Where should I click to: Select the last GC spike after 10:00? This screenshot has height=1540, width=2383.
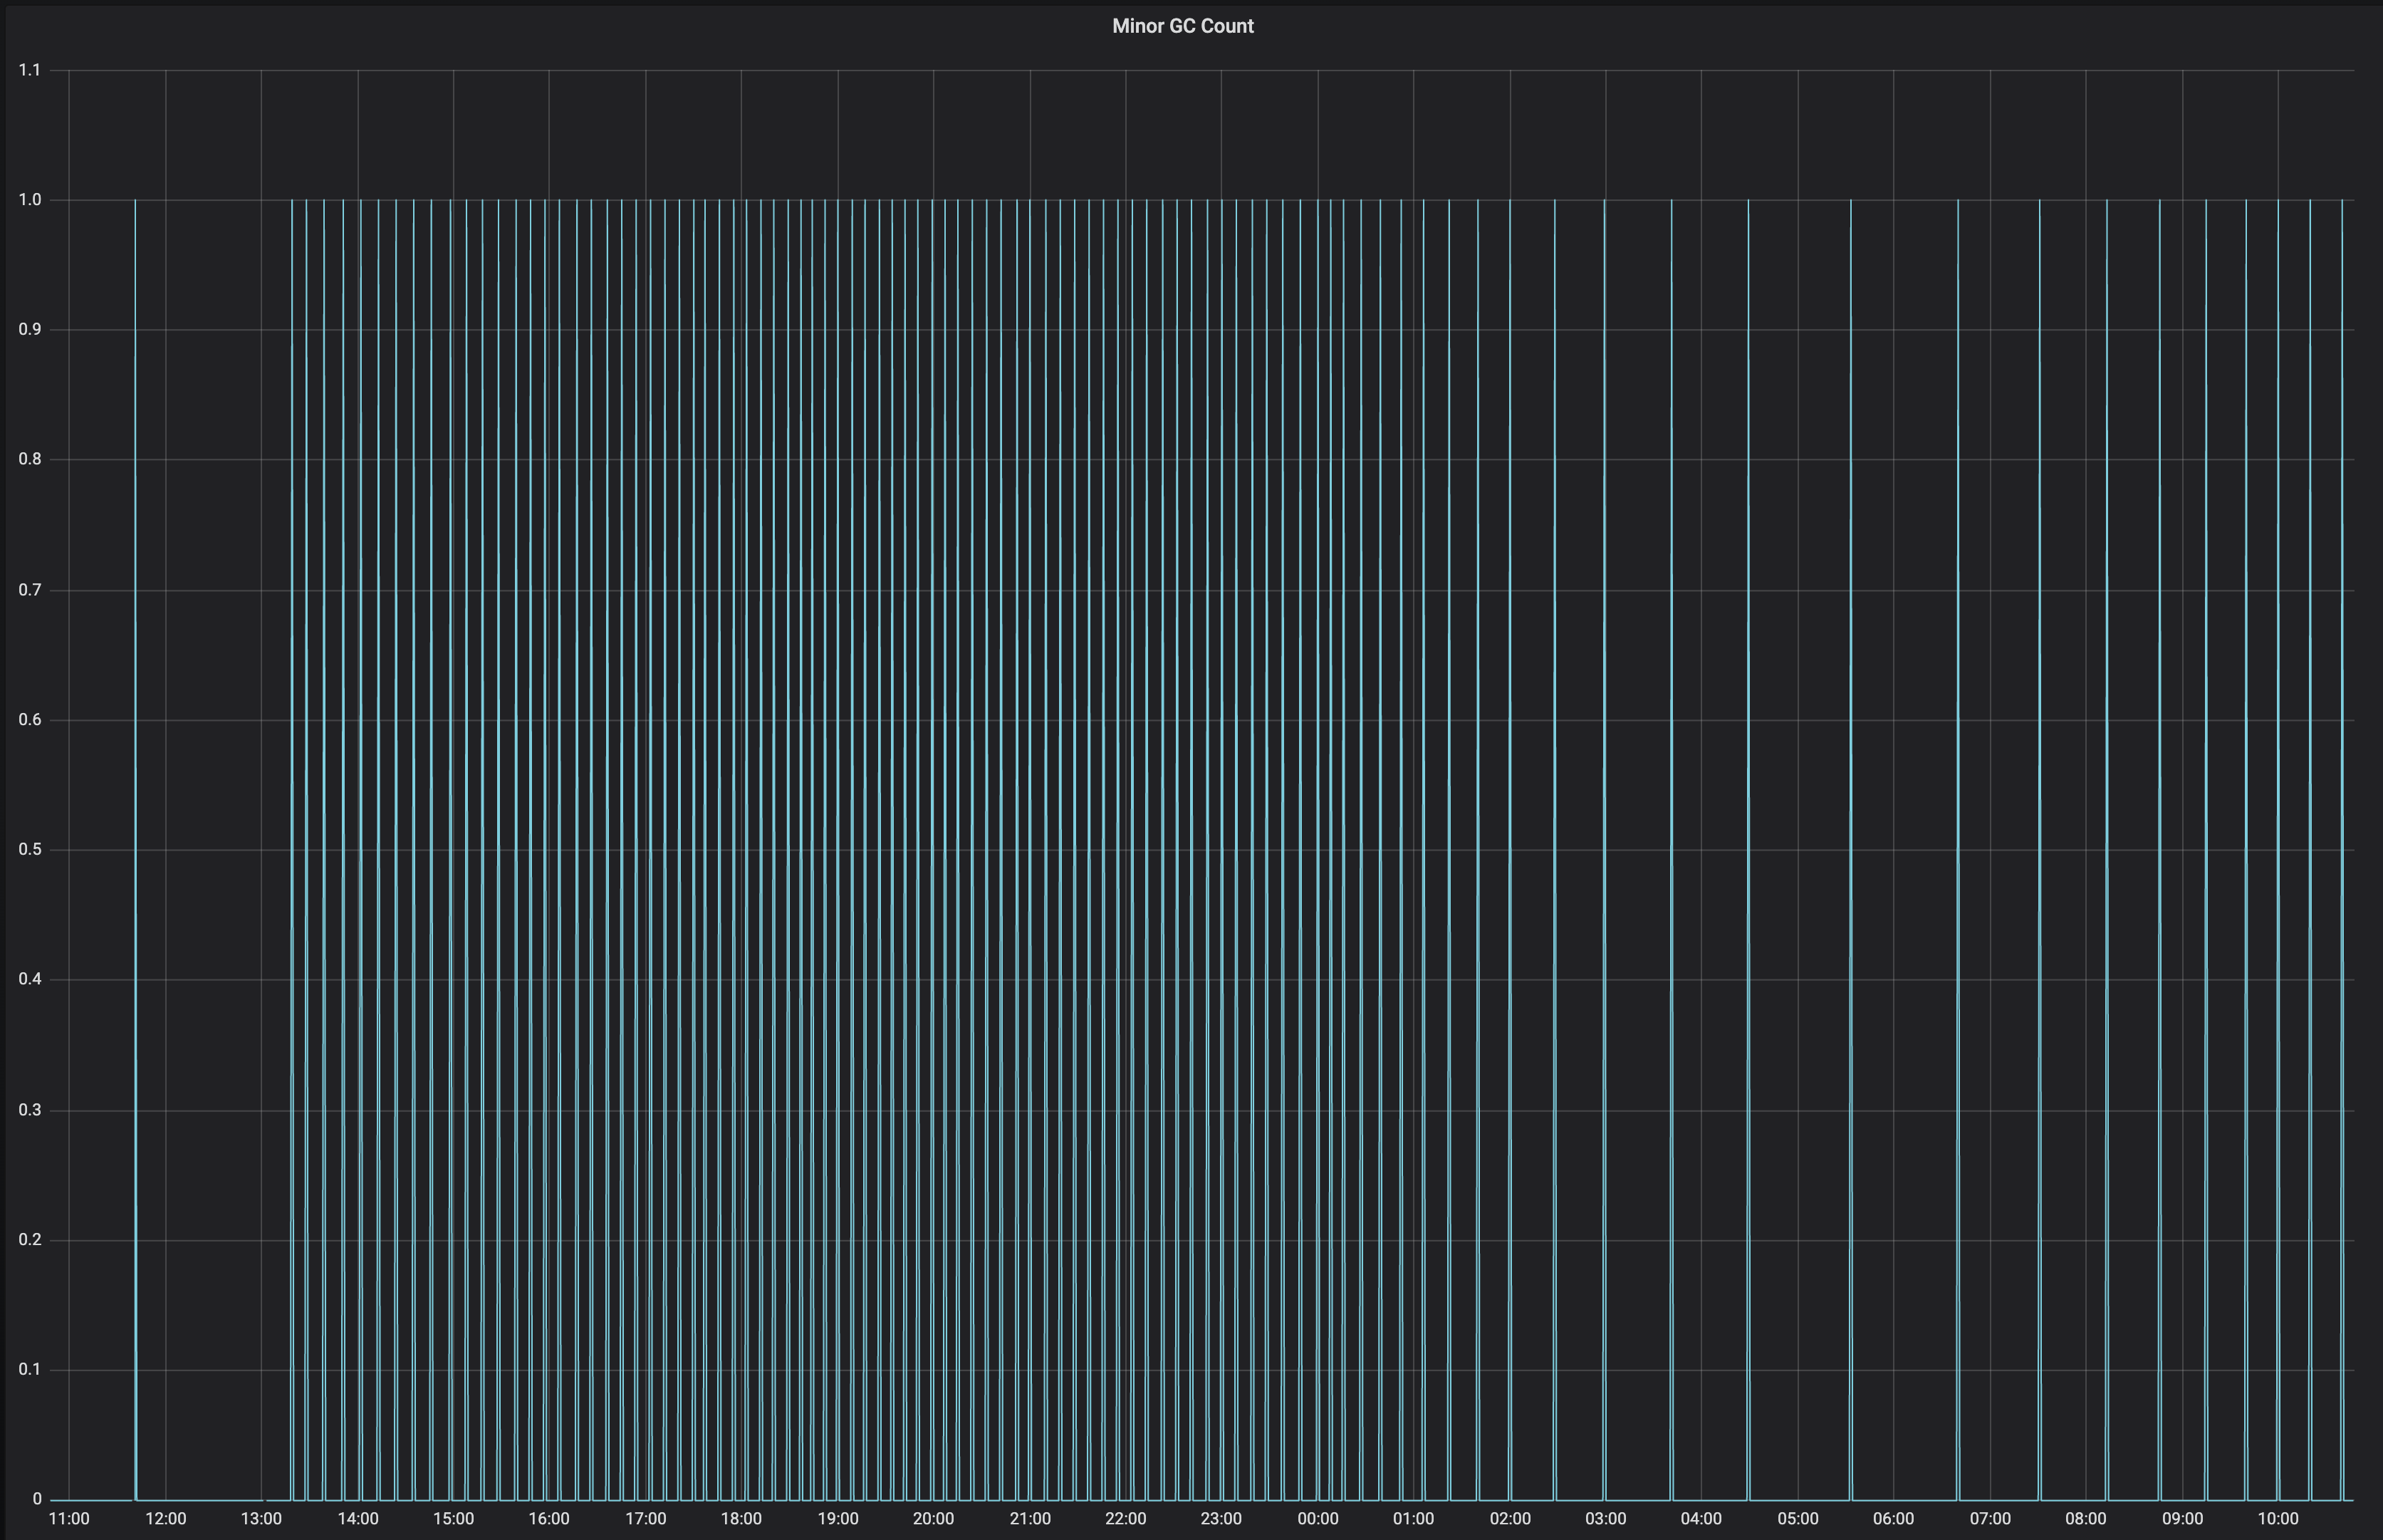(x=2342, y=850)
